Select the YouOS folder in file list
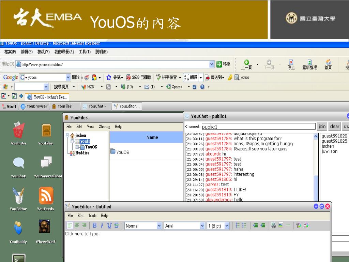 pyautogui.click(x=120, y=152)
